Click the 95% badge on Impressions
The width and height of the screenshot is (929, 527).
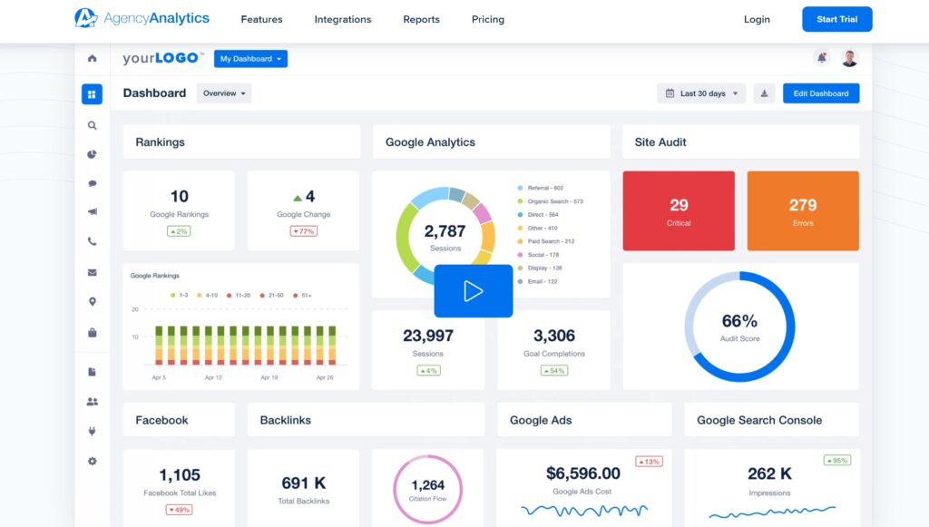pyautogui.click(x=837, y=460)
